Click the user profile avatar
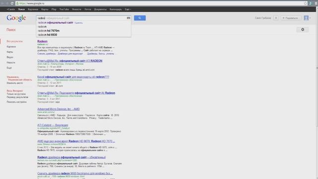This screenshot has width=318, height=179. click(x=306, y=18)
